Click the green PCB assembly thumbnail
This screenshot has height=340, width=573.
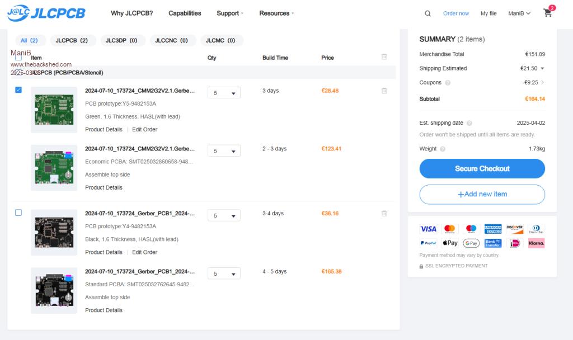point(54,168)
